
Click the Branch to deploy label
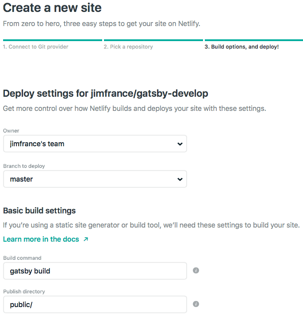[x=24, y=166]
